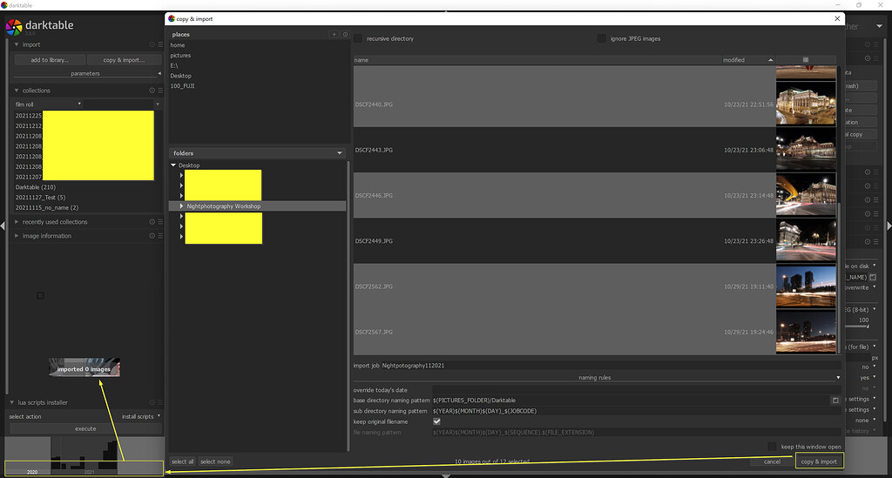Select file row DSCF2562.JPG

[x=564, y=286]
